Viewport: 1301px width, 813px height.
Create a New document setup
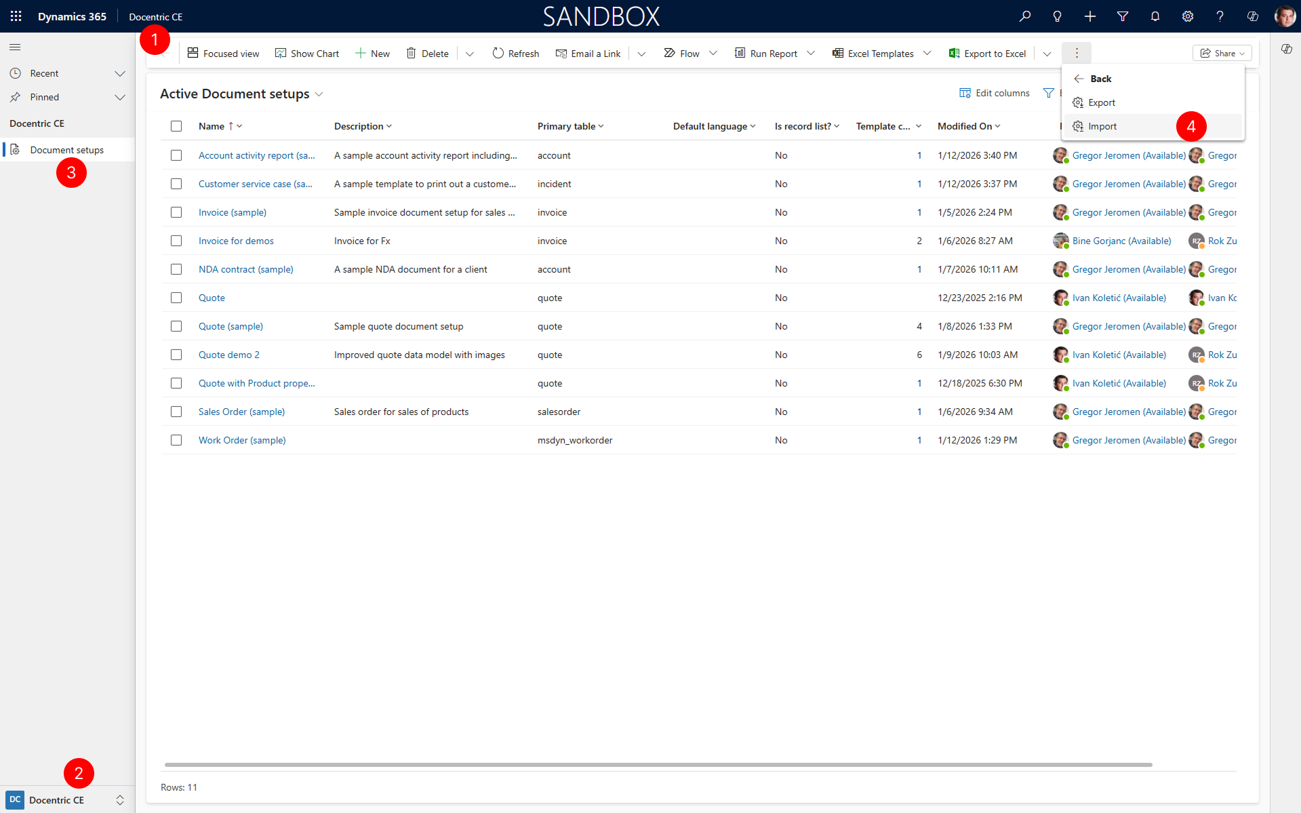click(x=373, y=54)
